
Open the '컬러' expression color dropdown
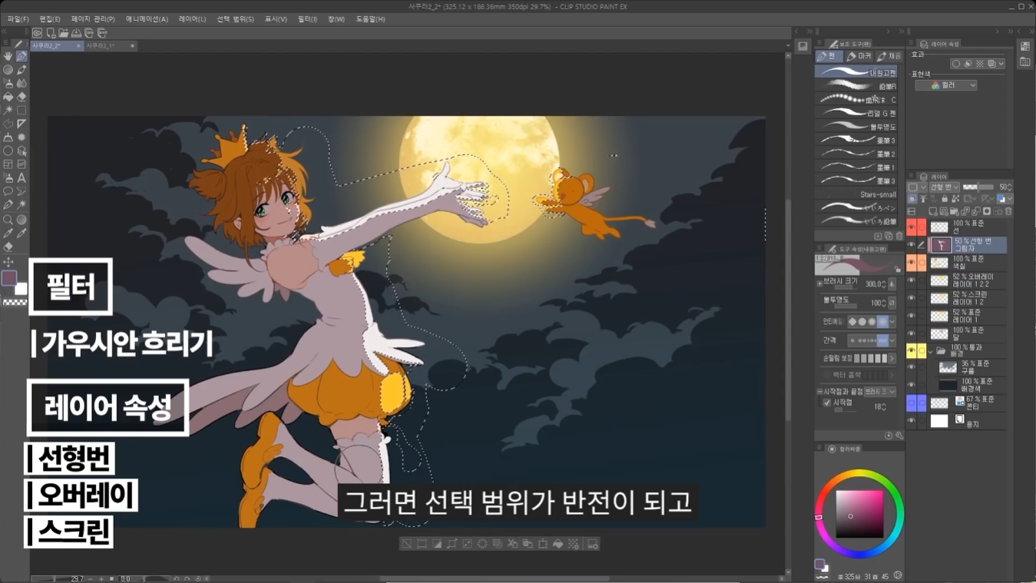point(946,85)
